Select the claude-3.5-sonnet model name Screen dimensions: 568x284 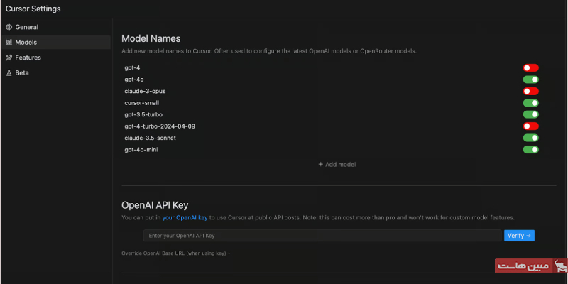[150, 138]
